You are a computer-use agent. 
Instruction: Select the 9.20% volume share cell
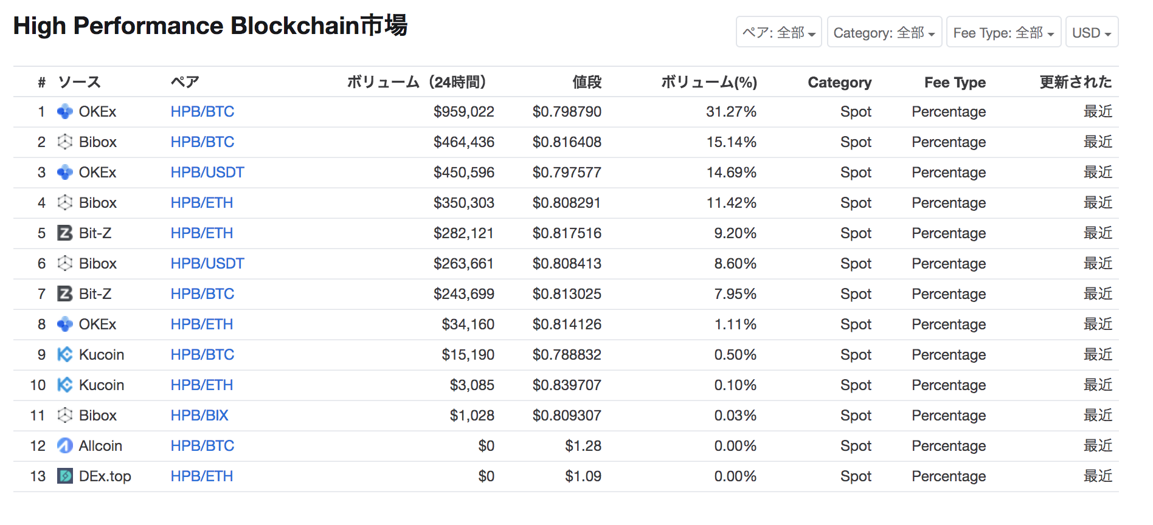(x=735, y=233)
